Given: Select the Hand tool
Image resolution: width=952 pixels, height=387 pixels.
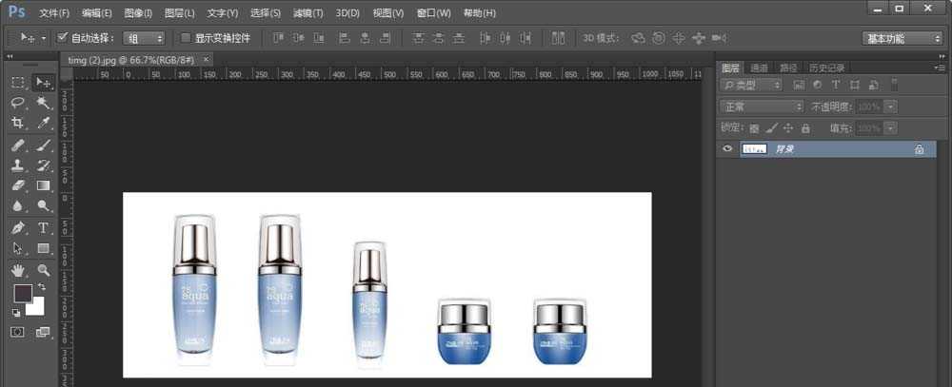Looking at the screenshot, I should (18, 271).
